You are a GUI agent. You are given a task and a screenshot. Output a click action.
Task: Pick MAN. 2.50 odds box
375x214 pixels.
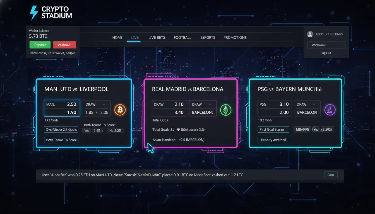[x=62, y=104]
